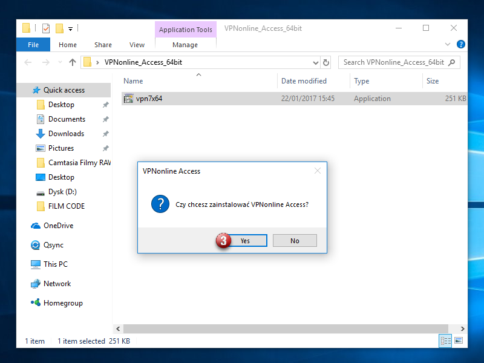484x363 pixels.
Task: Open Pictures in navigation pane
Action: (x=61, y=148)
